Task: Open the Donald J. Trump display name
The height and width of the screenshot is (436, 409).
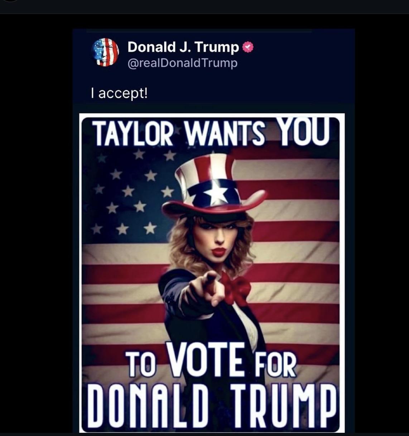Action: pyautogui.click(x=183, y=47)
